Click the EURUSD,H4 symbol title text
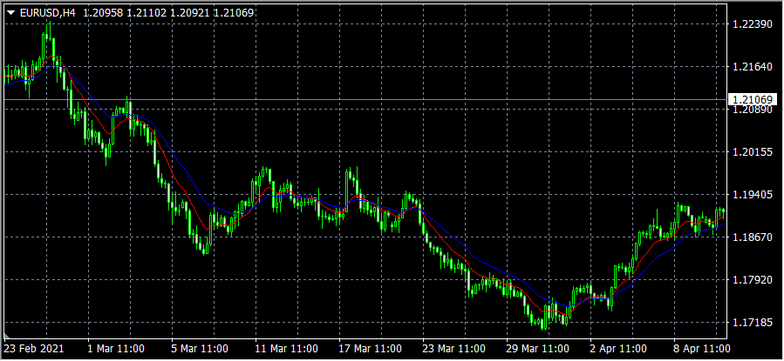The height and width of the screenshot is (361, 784). 47,13
